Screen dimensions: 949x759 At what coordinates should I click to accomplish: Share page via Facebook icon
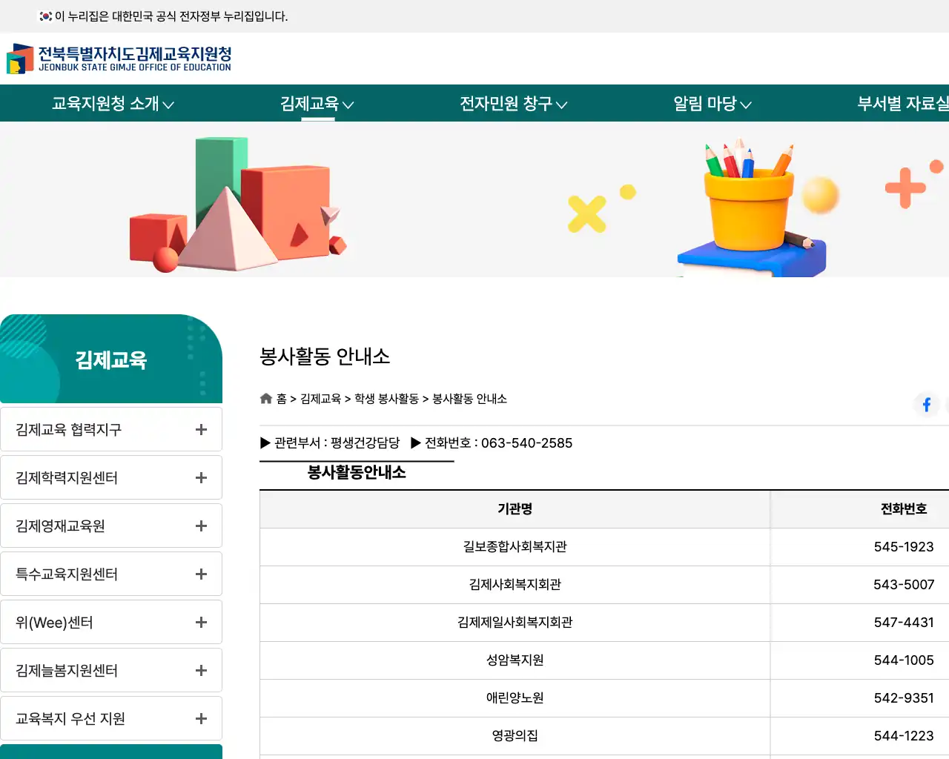coord(927,405)
